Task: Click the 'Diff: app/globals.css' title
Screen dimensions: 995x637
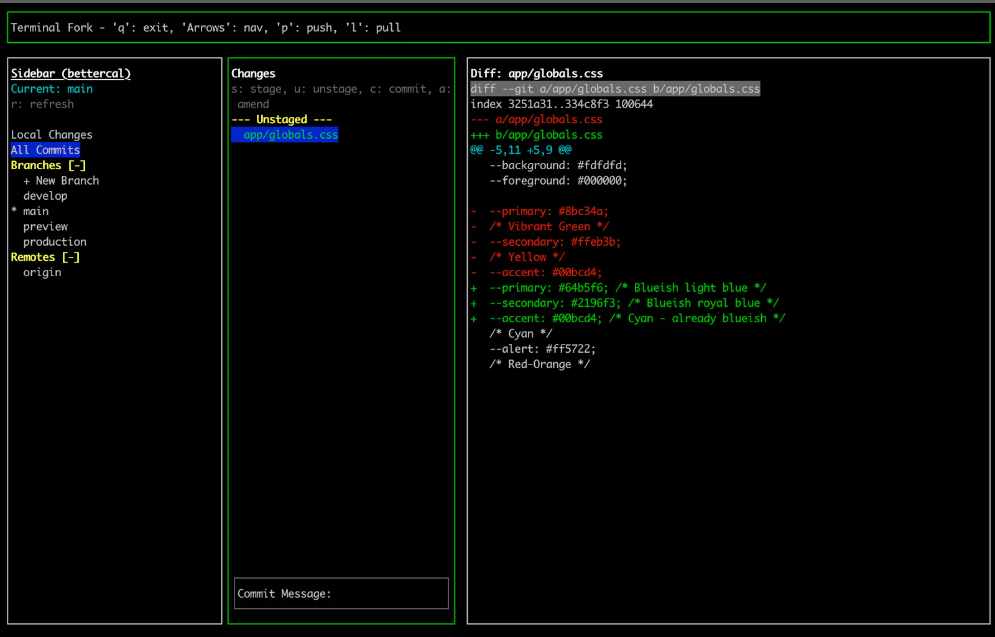Action: pos(537,73)
